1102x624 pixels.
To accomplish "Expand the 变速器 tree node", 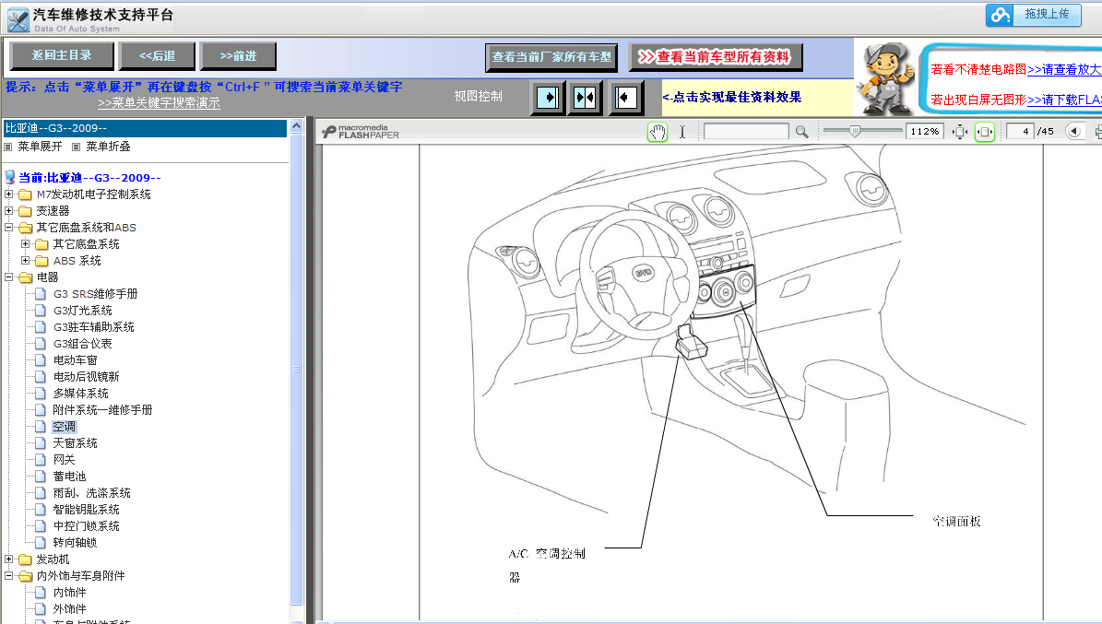I will pos(9,211).
